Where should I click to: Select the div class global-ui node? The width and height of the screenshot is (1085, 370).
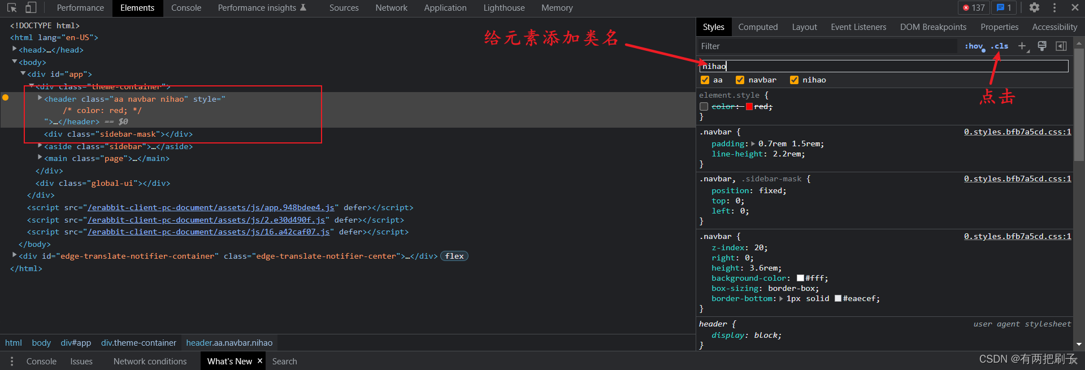pos(103,184)
